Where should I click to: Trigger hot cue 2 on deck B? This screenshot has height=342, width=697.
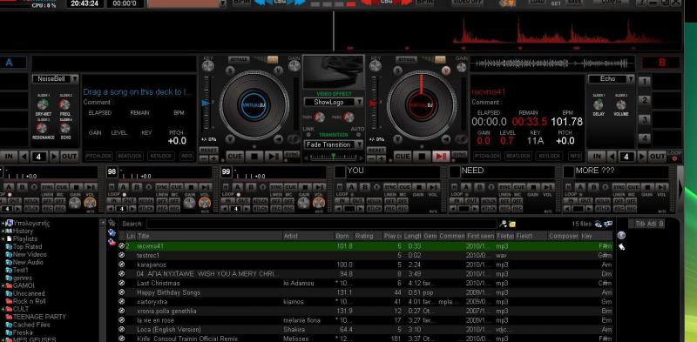645,100
